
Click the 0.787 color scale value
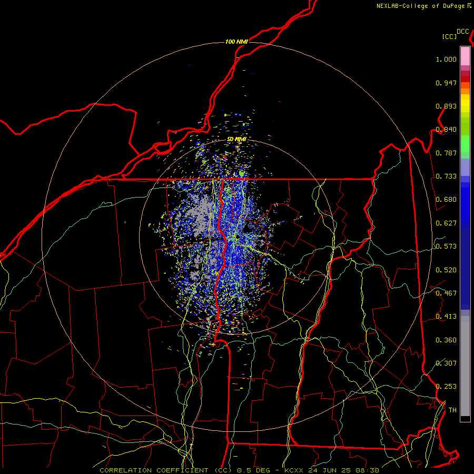pyautogui.click(x=446, y=153)
